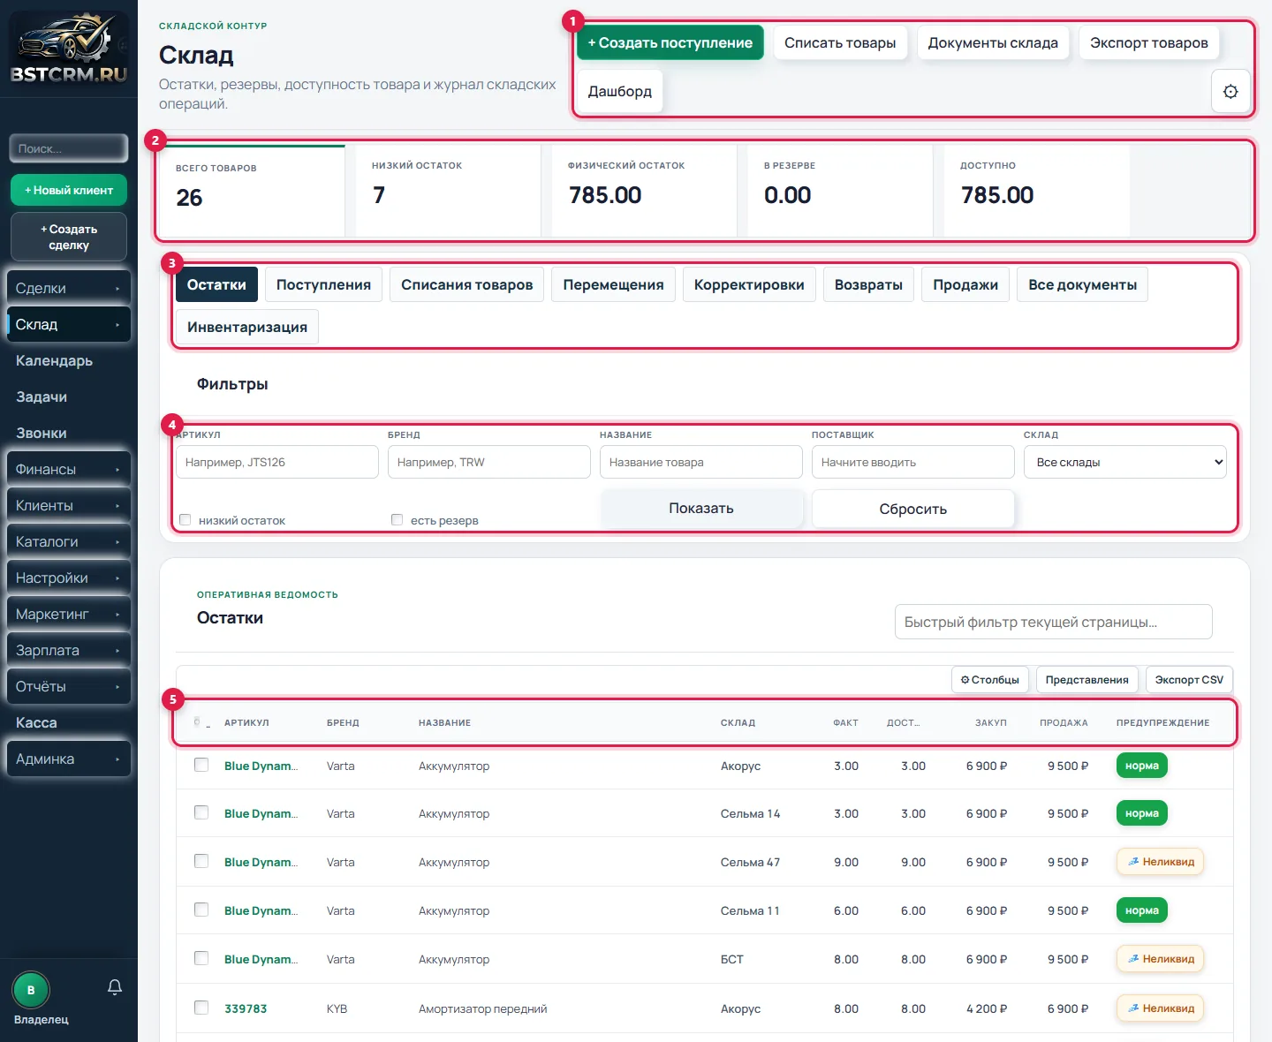Tick the checkbox for the Акорус Blue Dynam row
This screenshot has width=1272, height=1042.
(201, 765)
